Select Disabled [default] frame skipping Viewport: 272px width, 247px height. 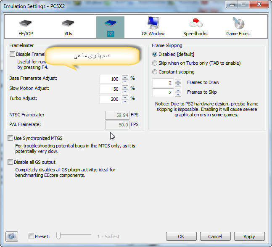pos(155,54)
